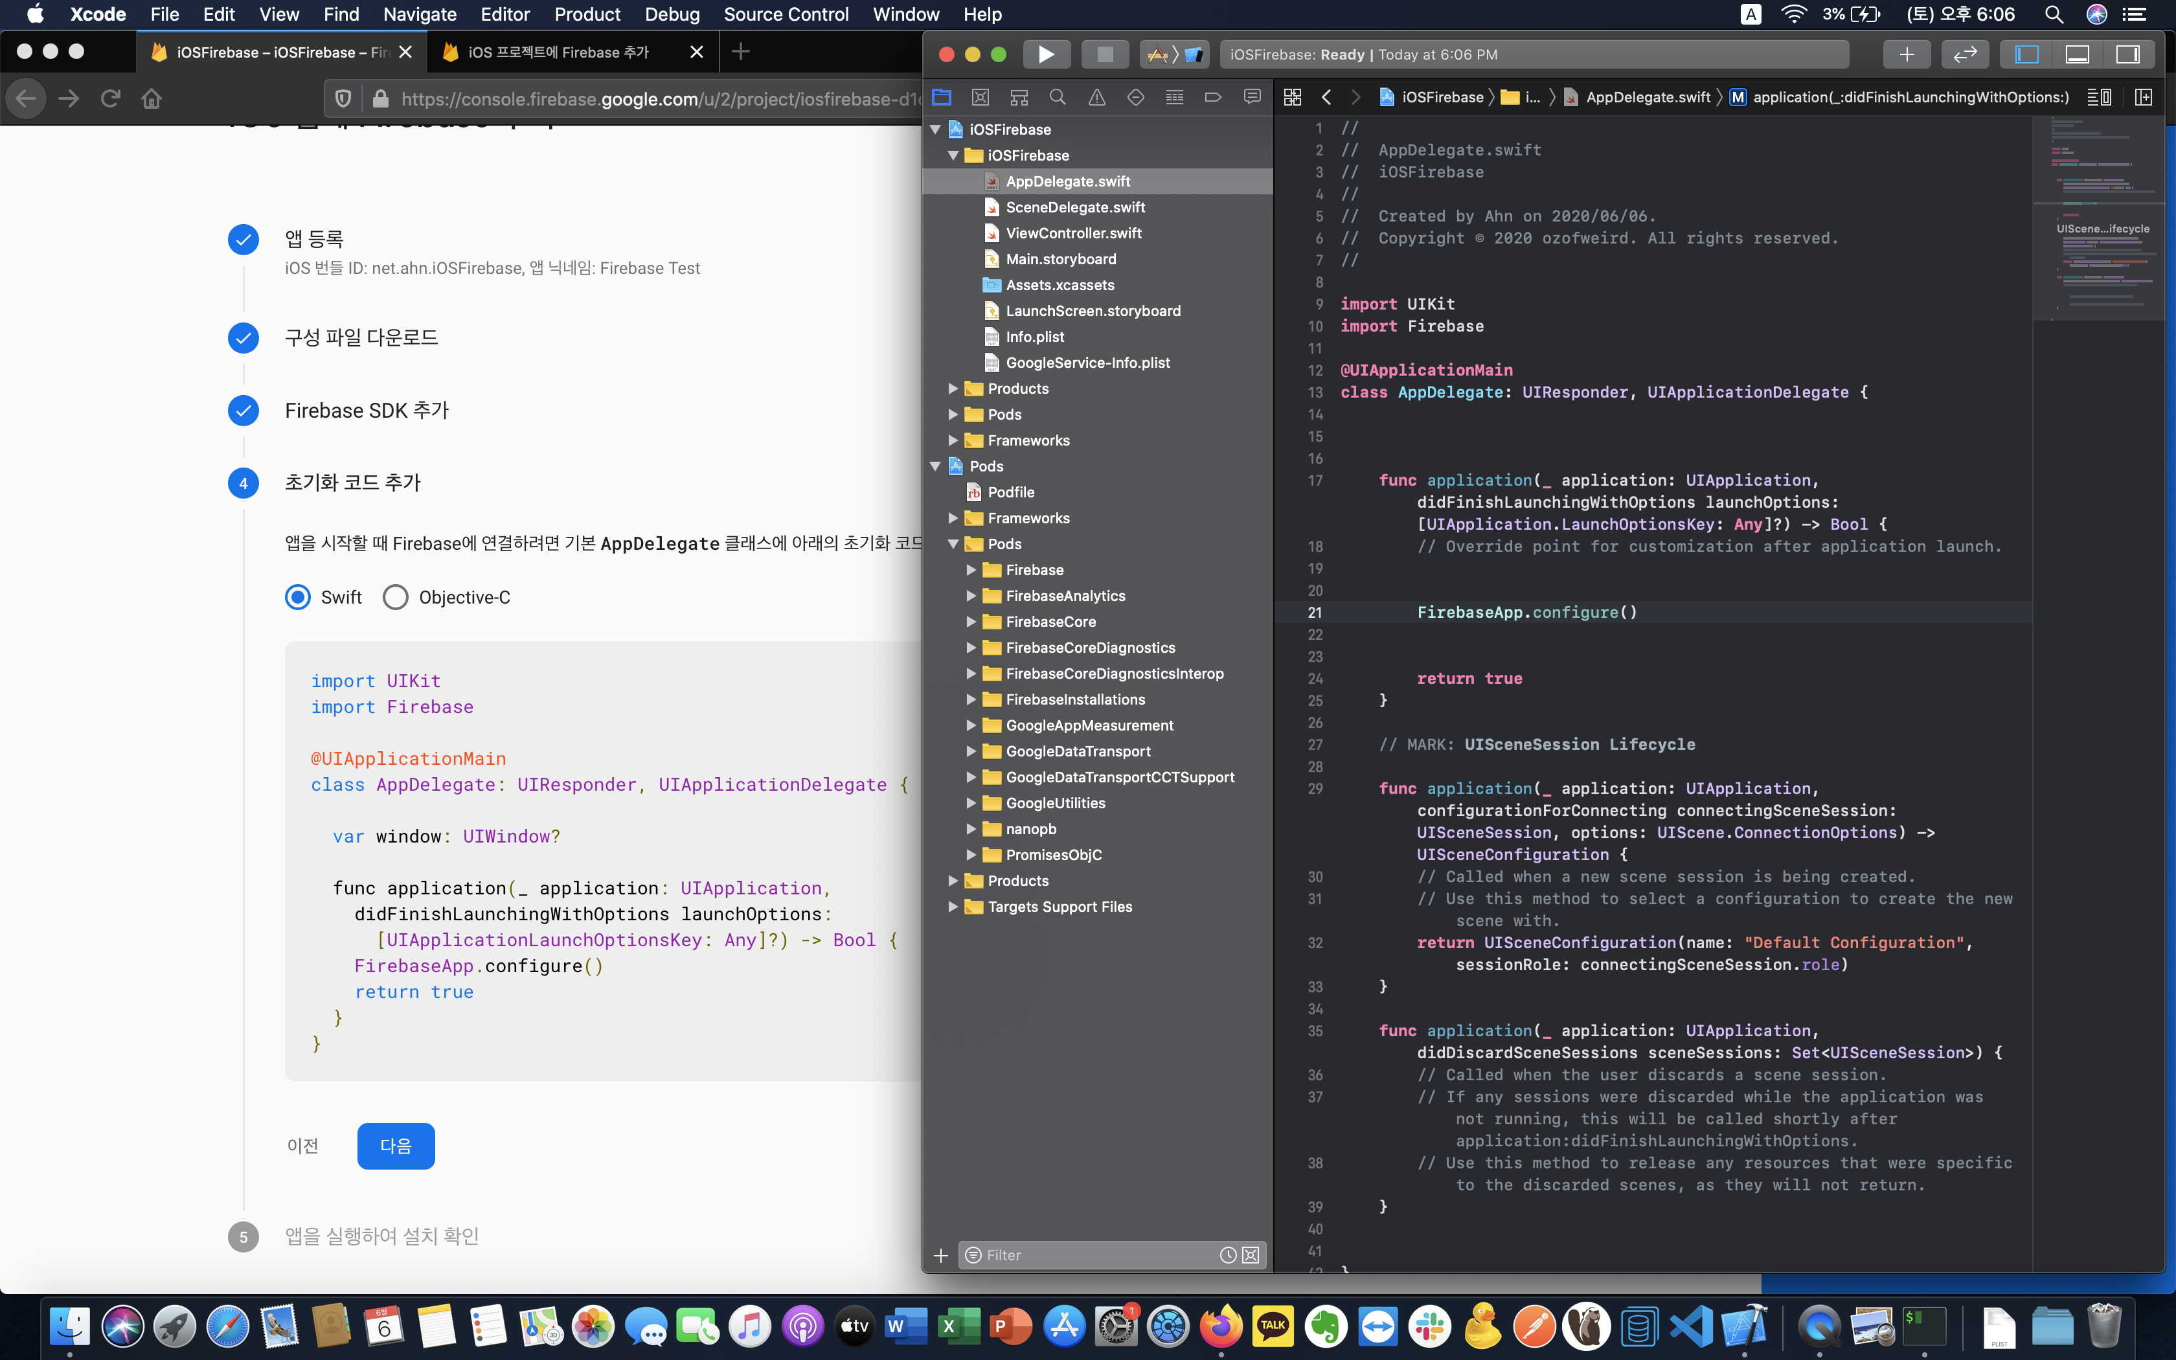This screenshot has width=2176, height=1360.
Task: Expand the Targets Support Files folder
Action: tap(953, 907)
